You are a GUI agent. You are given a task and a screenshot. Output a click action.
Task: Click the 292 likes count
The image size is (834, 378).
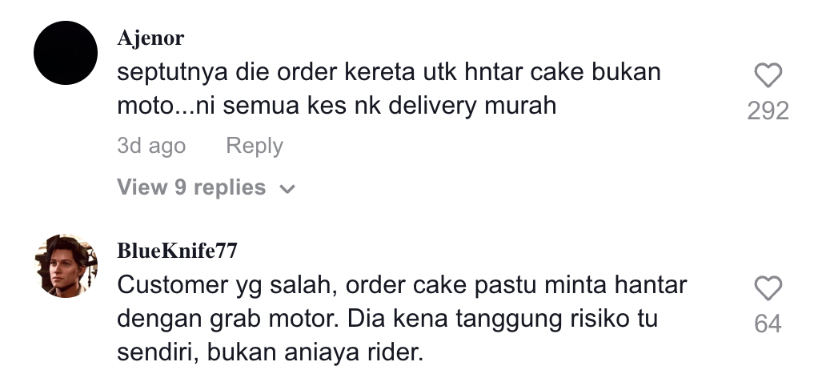pos(768,111)
